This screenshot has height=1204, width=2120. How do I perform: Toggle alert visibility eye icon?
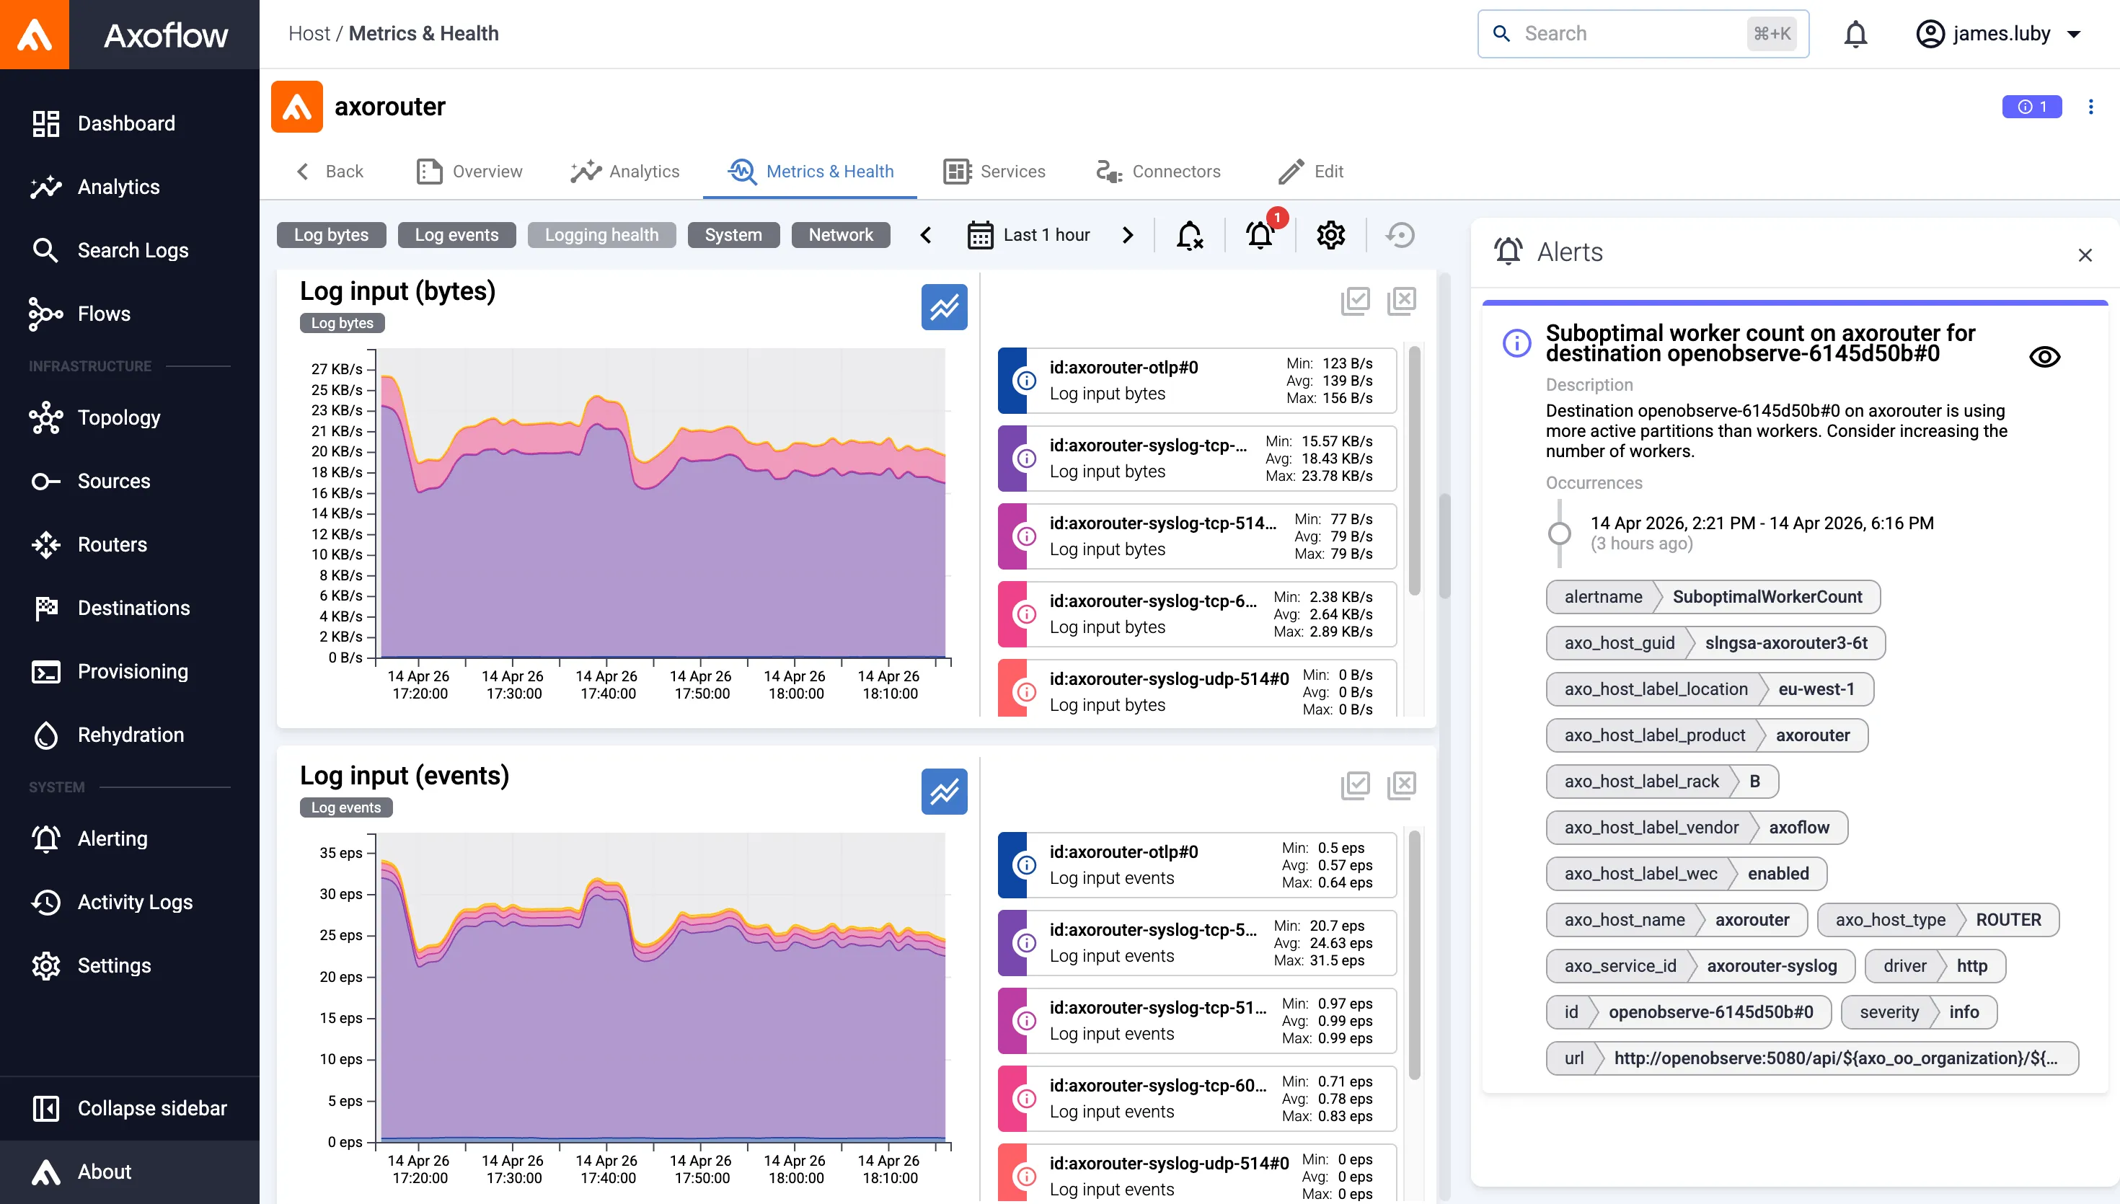[x=2044, y=356]
